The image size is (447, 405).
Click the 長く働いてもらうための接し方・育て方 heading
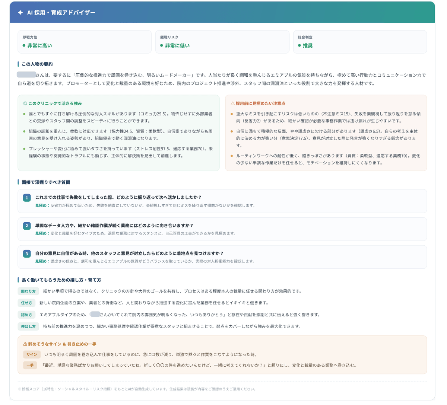61,280
